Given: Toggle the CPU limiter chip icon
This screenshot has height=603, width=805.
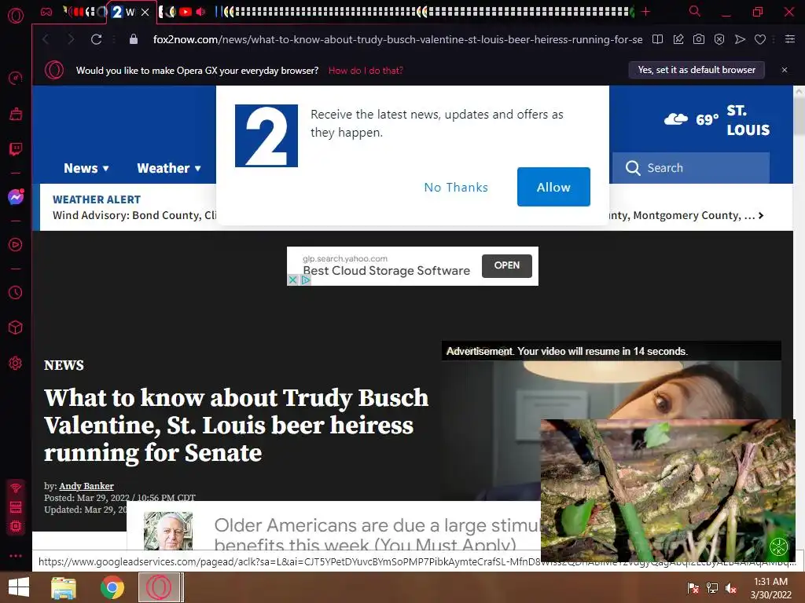Looking at the screenshot, I should 16,526.
